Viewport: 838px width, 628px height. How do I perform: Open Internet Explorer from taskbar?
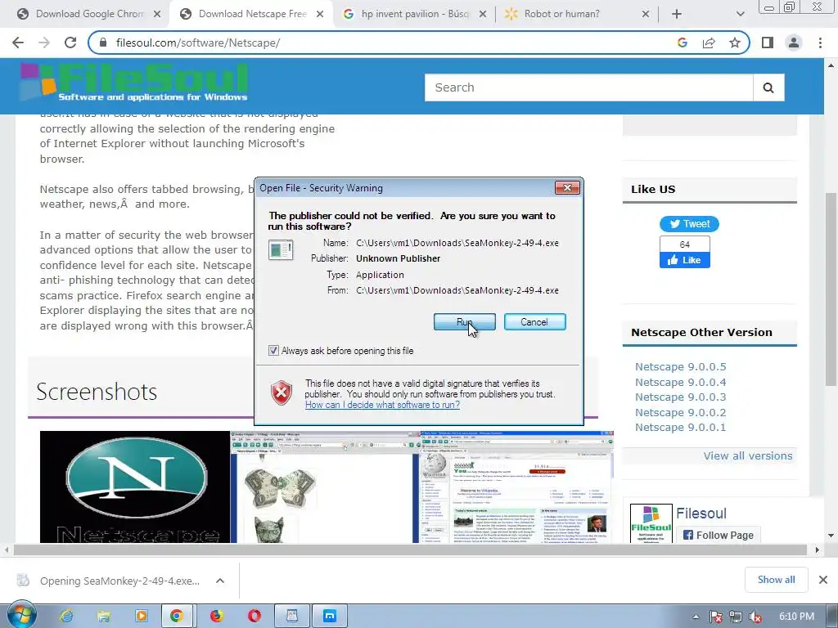pos(66,616)
